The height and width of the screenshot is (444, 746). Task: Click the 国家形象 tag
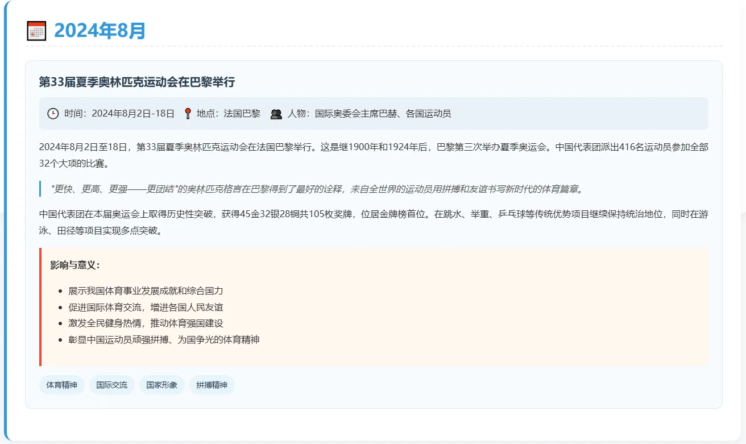pyautogui.click(x=161, y=385)
